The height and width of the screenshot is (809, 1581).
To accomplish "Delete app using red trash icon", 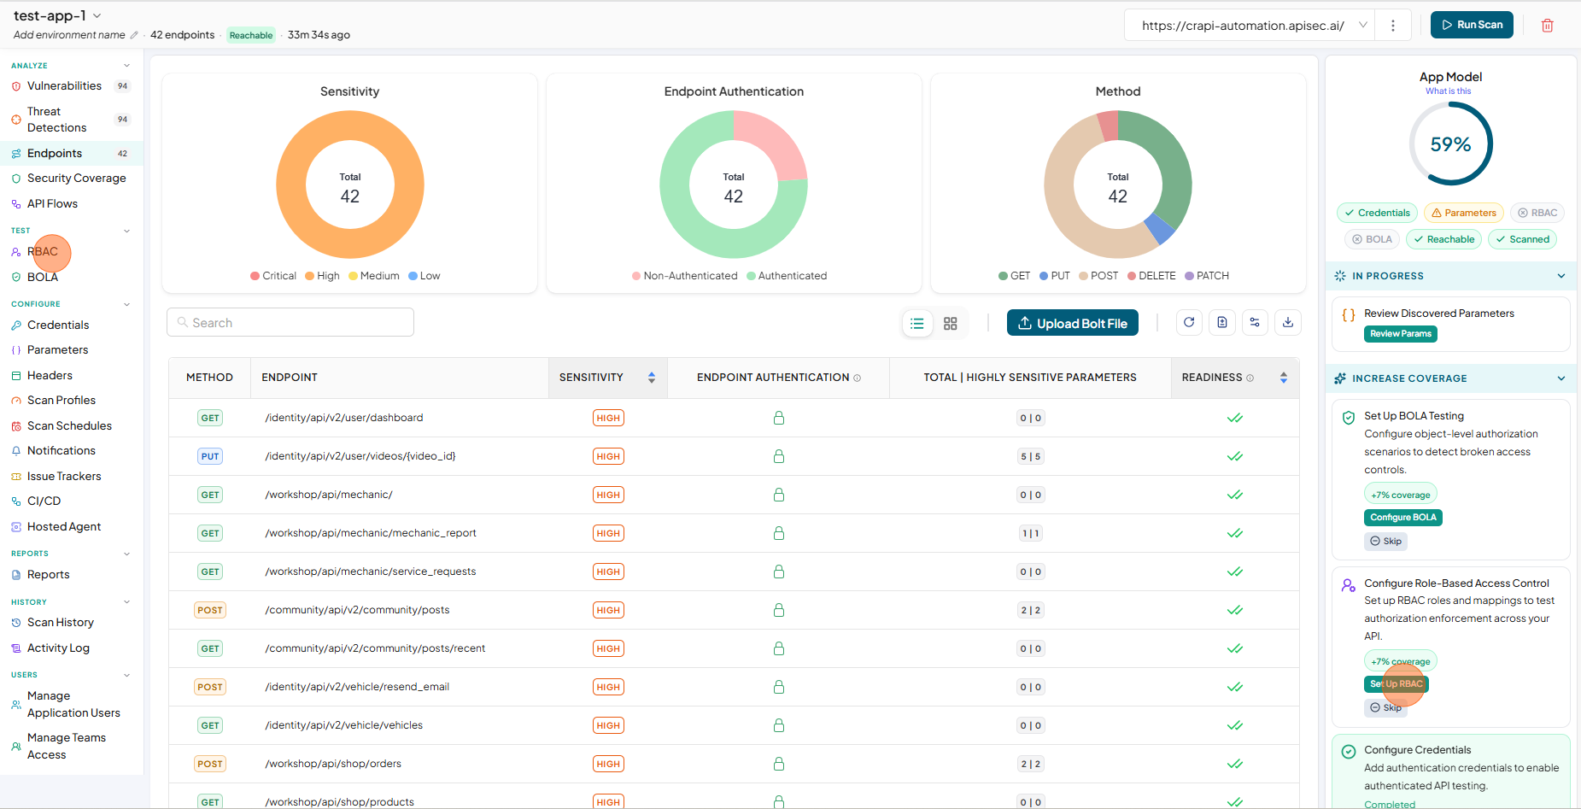I will (1547, 26).
